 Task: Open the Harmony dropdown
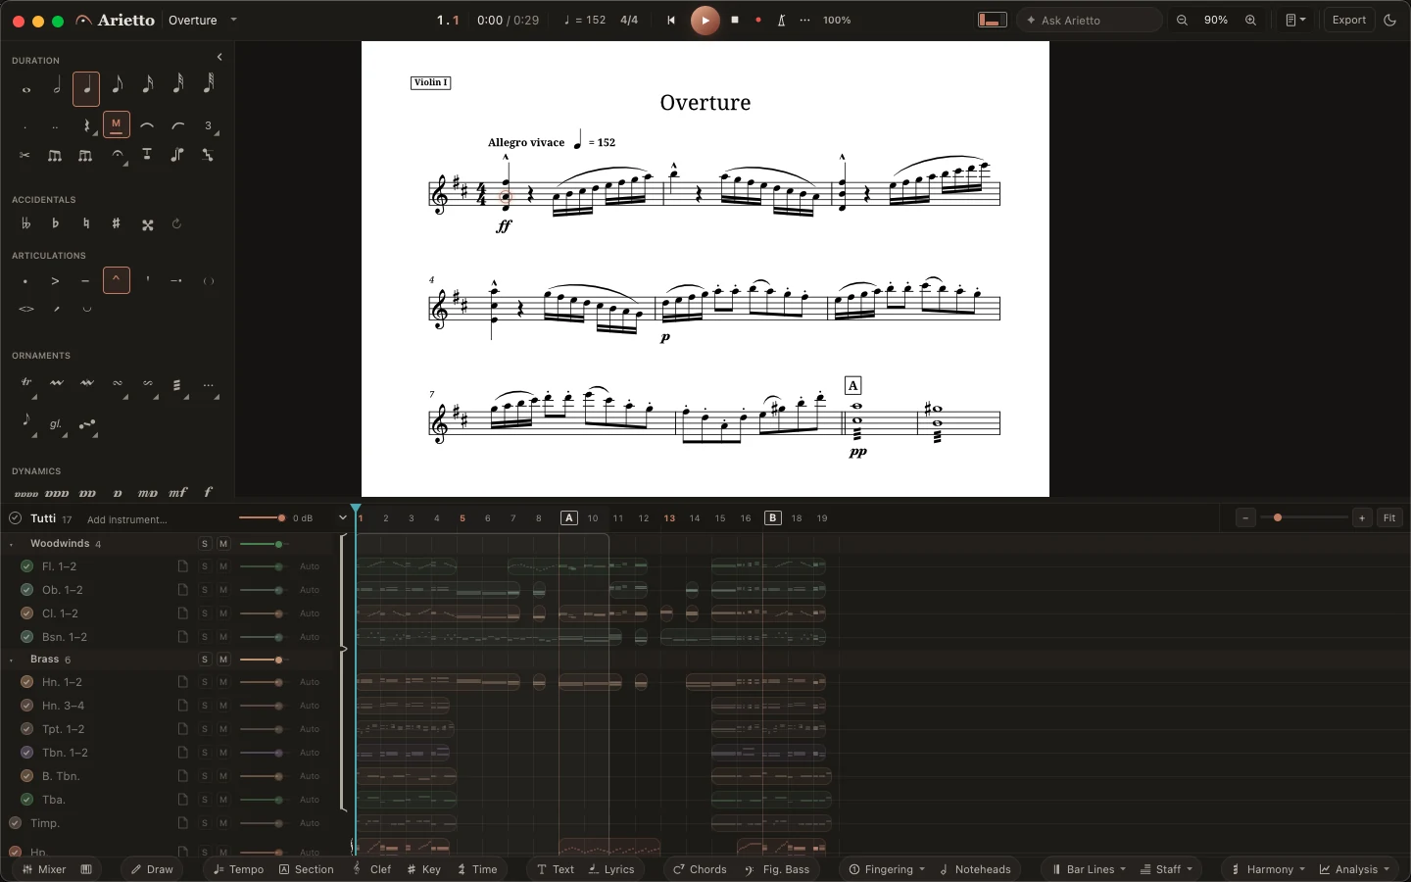[1268, 869]
